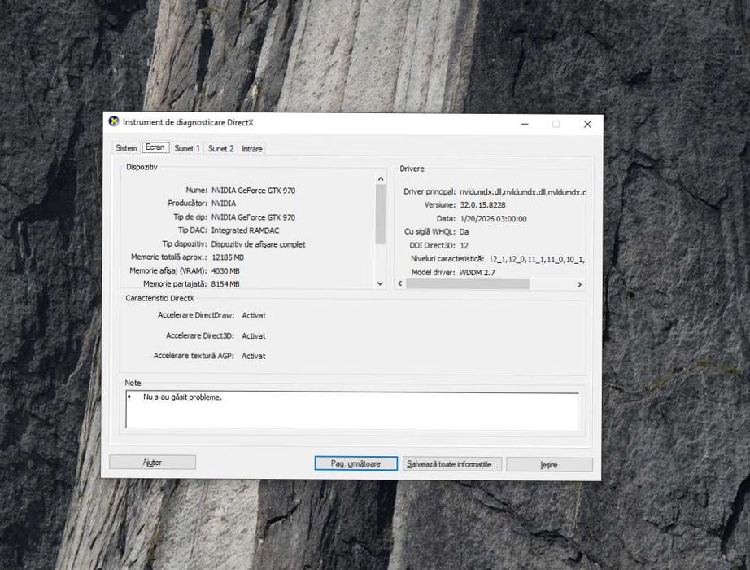The image size is (750, 570).
Task: Close the DirectX diagnostic window
Action: [x=587, y=125]
